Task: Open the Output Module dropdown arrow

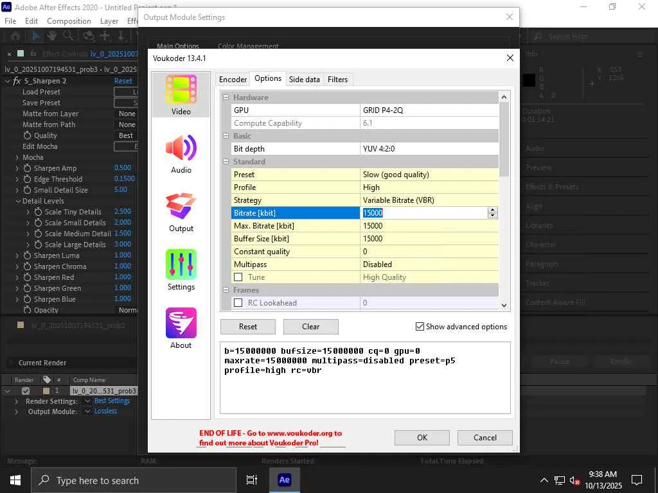Action: pos(87,411)
